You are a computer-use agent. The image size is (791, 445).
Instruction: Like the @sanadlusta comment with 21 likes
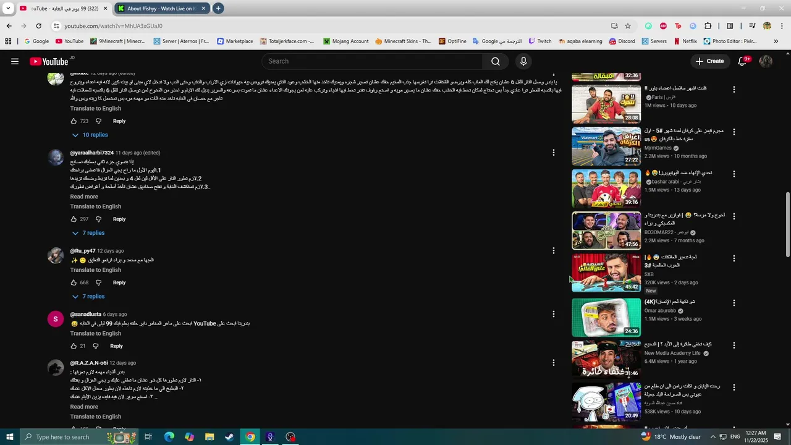pyautogui.click(x=74, y=346)
